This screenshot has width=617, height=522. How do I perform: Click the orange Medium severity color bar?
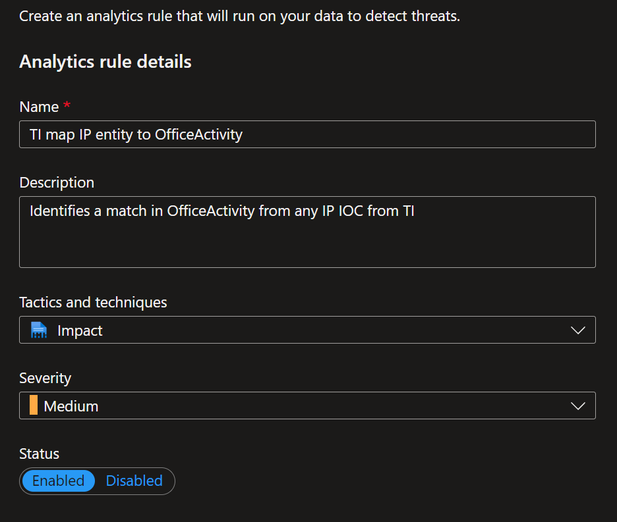coord(34,405)
